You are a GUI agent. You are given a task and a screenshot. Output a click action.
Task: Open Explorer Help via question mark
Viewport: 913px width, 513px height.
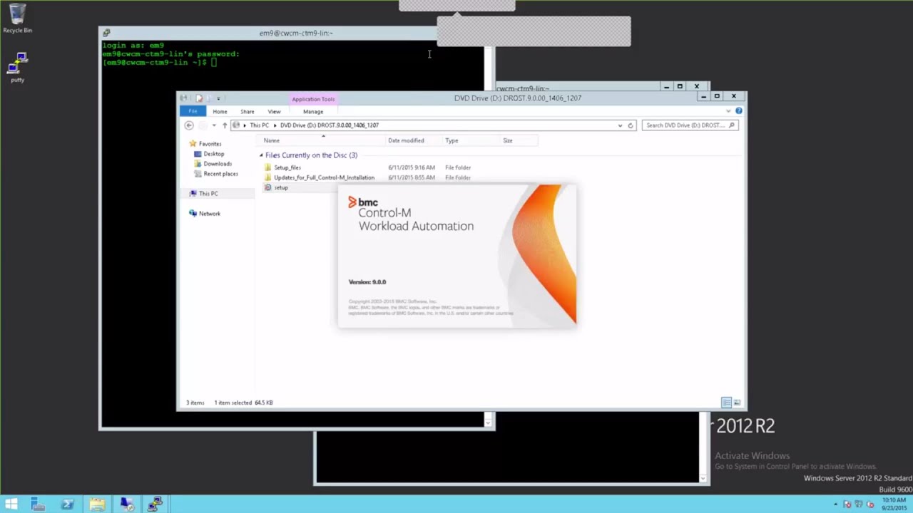739,111
